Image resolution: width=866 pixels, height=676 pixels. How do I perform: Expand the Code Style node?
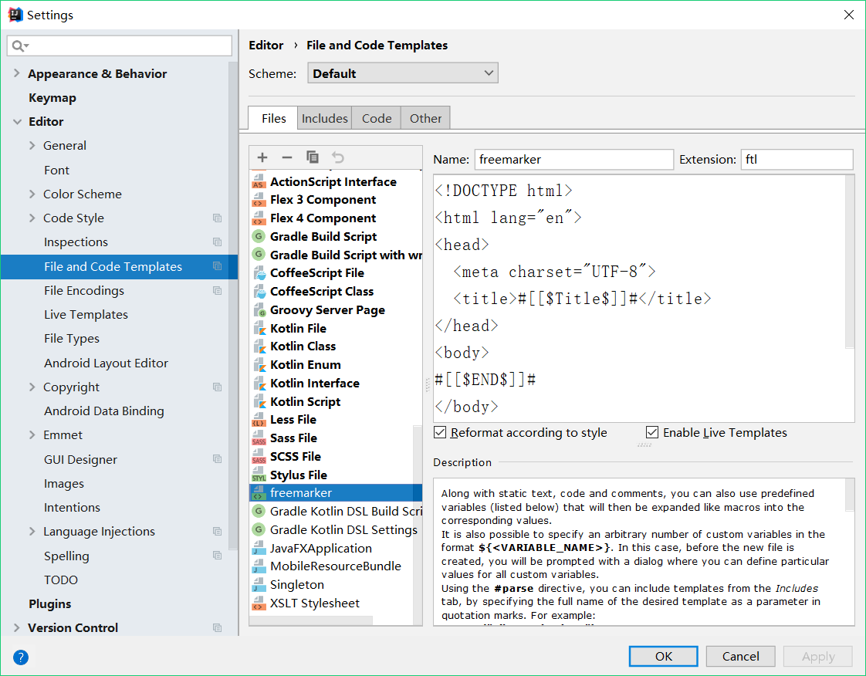coord(32,218)
